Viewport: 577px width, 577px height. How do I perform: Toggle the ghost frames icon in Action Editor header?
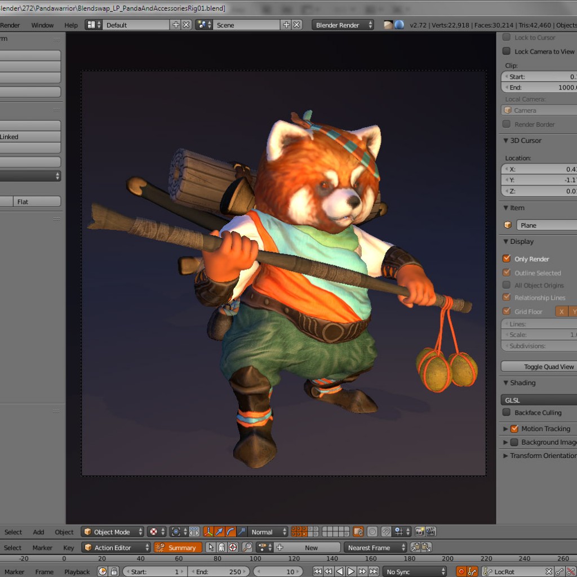221,548
